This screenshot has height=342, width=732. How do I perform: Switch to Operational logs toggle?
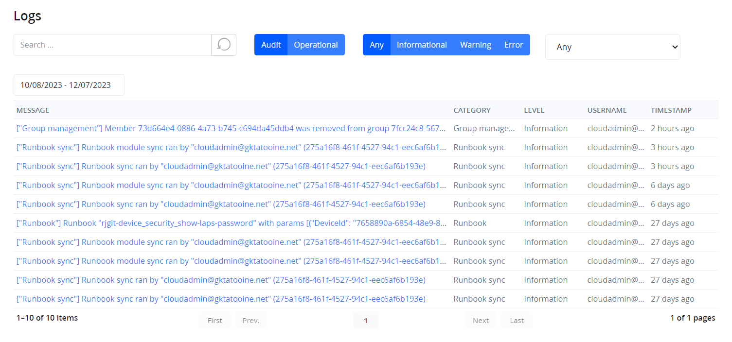316,45
